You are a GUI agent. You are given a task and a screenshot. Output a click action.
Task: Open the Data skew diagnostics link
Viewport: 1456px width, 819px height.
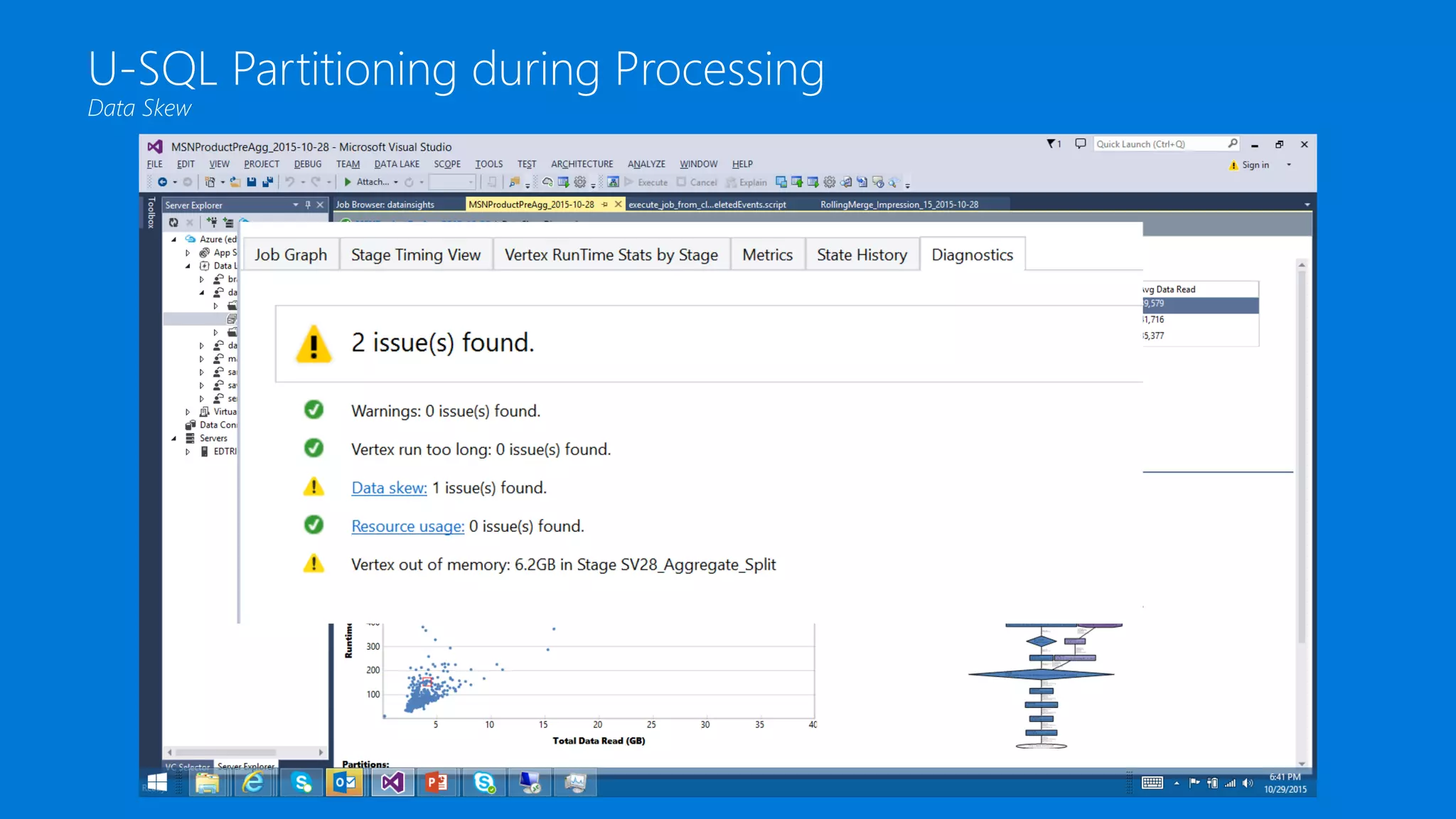point(389,488)
